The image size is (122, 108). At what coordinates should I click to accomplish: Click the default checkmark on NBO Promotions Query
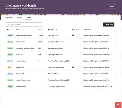73,35
